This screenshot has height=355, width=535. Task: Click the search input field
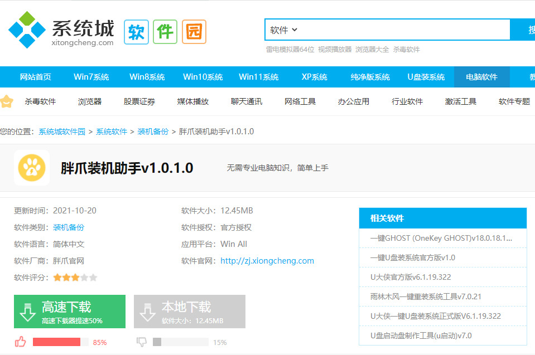387,30
